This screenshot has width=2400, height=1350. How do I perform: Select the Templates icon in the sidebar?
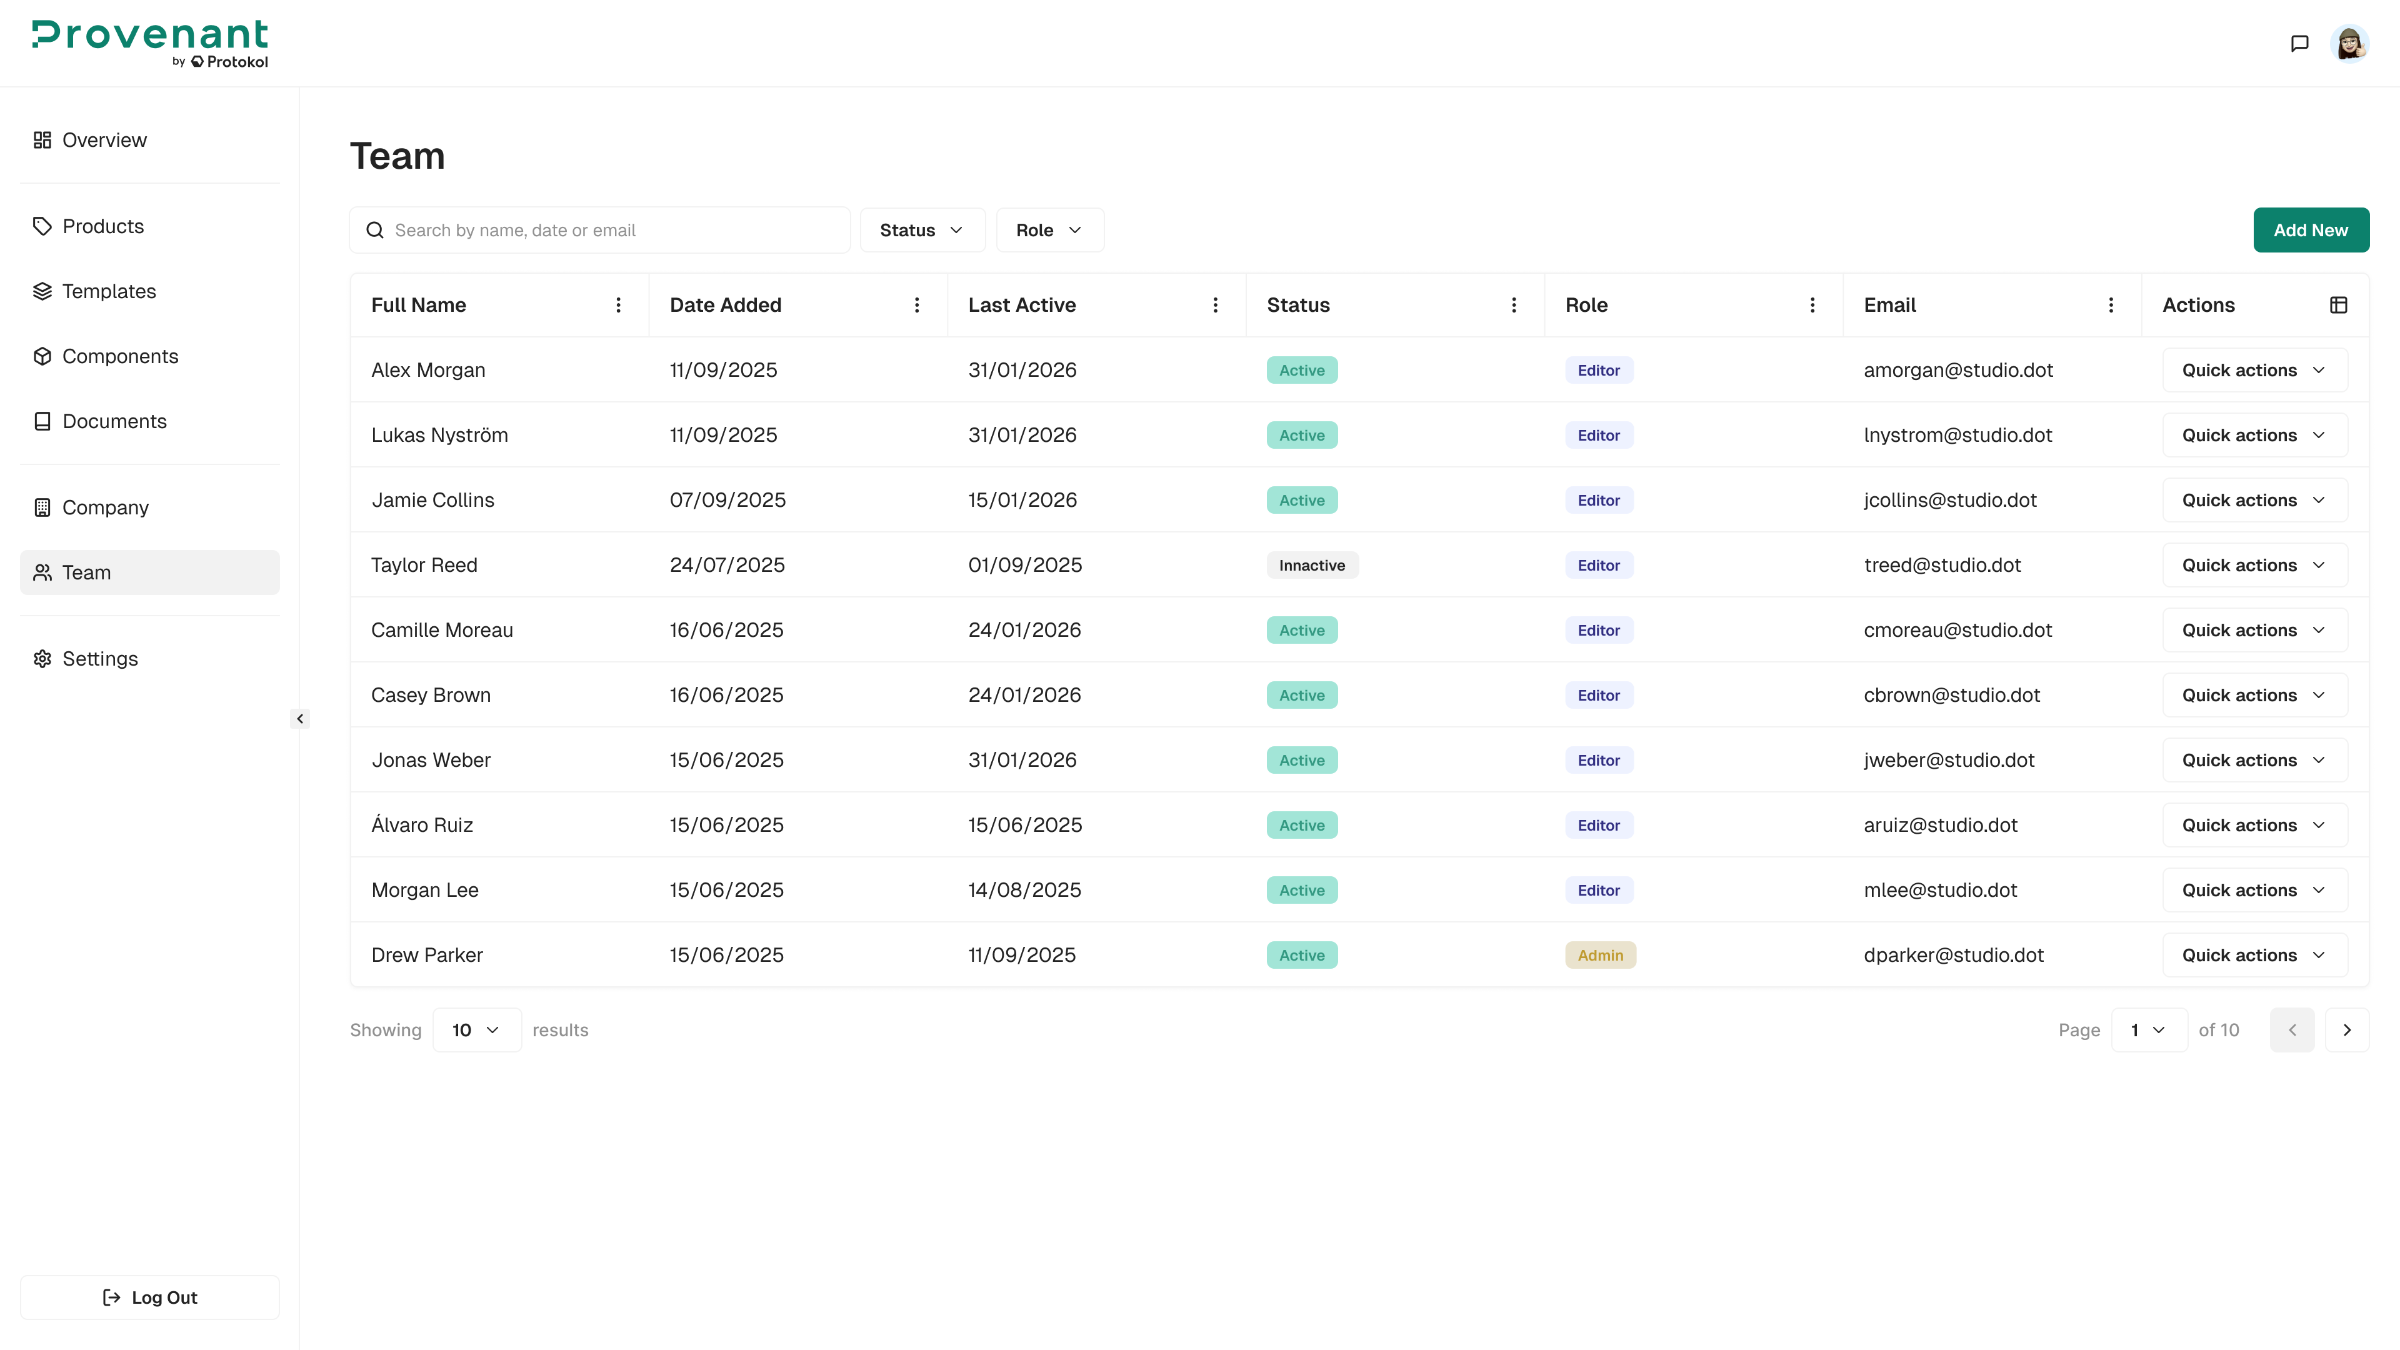[x=43, y=291]
